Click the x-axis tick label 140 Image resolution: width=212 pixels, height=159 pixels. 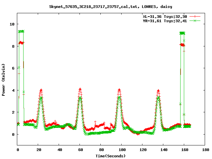click(164, 150)
